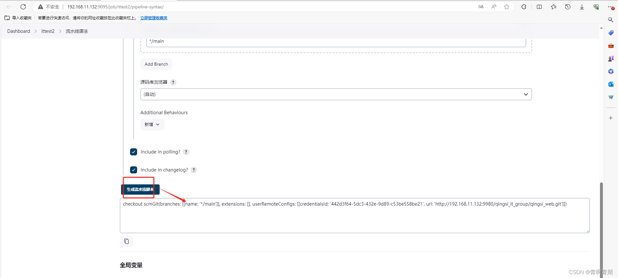This screenshot has height=278, width=618.
Task: Reload the page with refresh icon
Action: point(23,7)
